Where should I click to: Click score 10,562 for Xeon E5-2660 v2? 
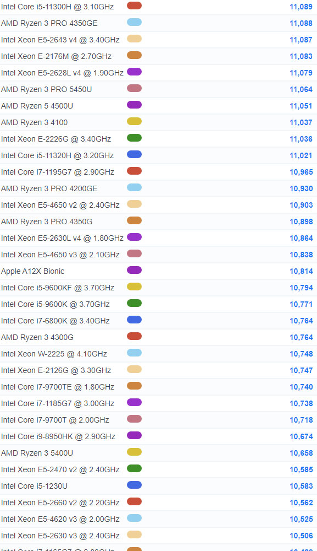tap(301, 502)
